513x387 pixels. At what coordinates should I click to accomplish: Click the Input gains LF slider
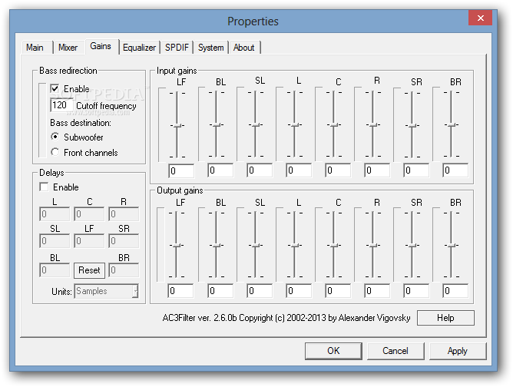pos(177,125)
